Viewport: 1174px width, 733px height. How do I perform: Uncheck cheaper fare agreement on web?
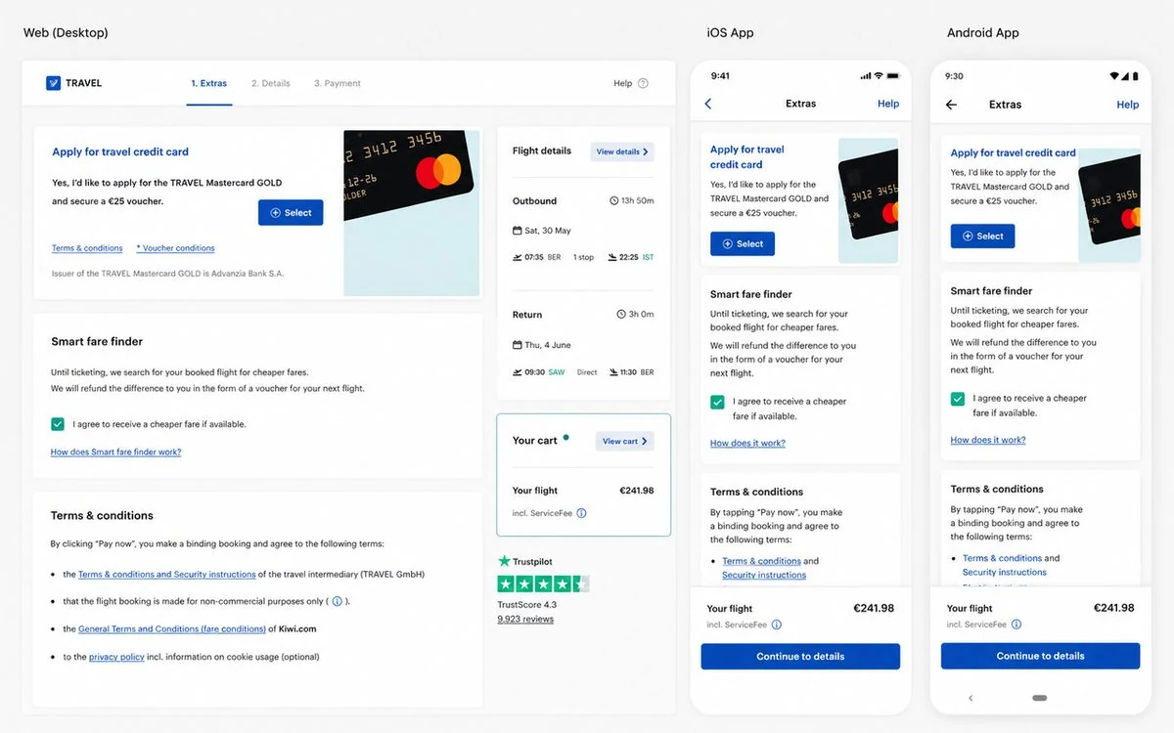pos(58,424)
